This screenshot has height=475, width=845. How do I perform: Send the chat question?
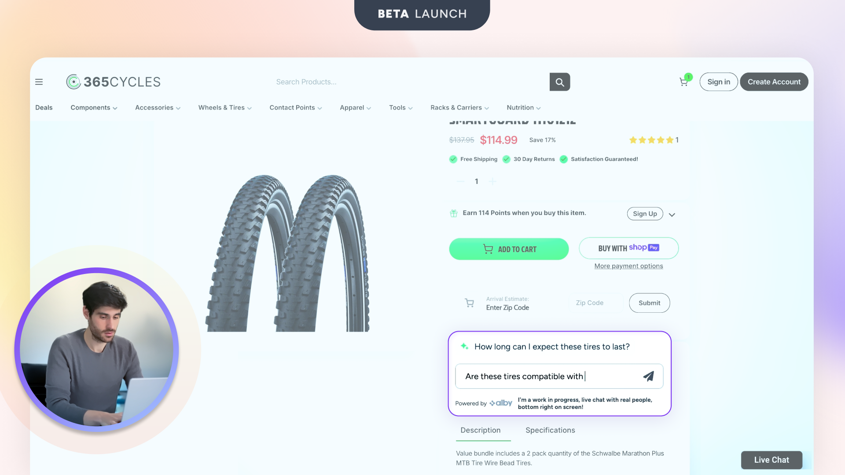pyautogui.click(x=649, y=376)
